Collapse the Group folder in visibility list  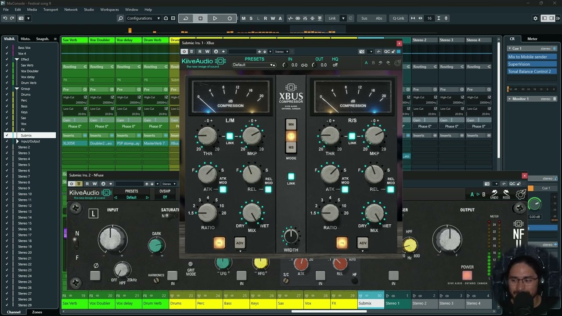coord(17,89)
